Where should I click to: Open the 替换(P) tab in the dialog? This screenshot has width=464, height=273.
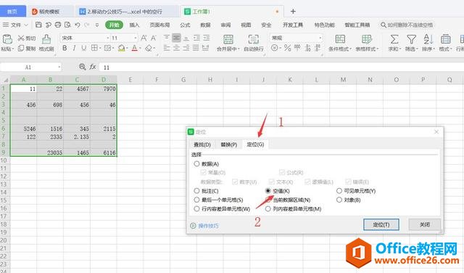tap(229, 144)
